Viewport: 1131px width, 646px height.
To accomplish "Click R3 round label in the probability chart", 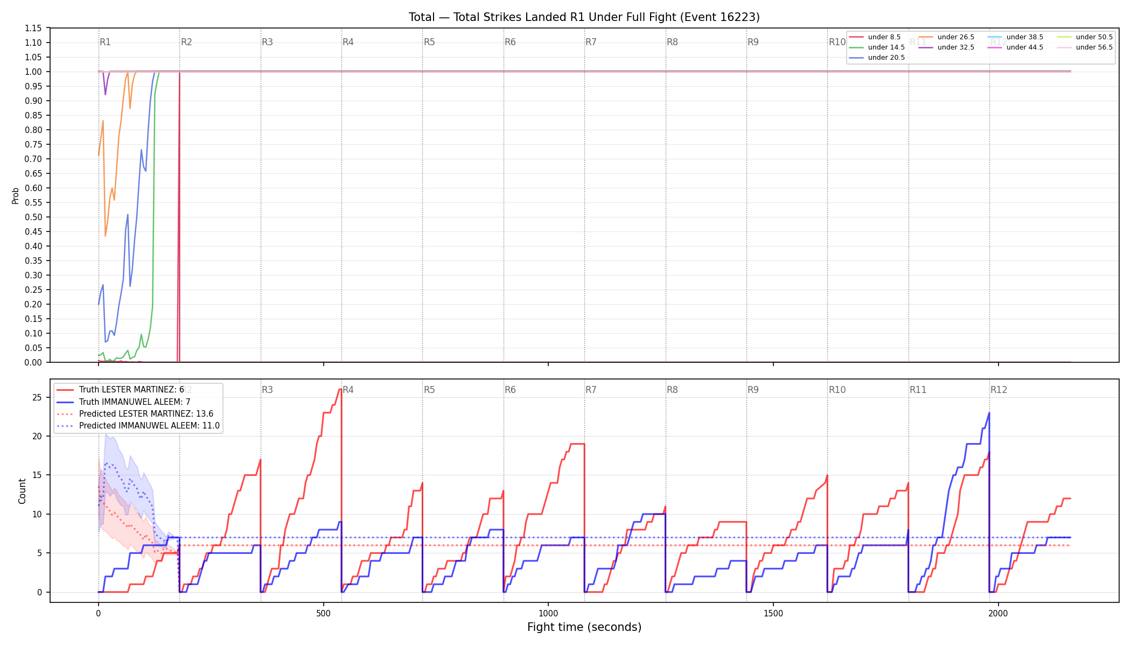I will (267, 42).
